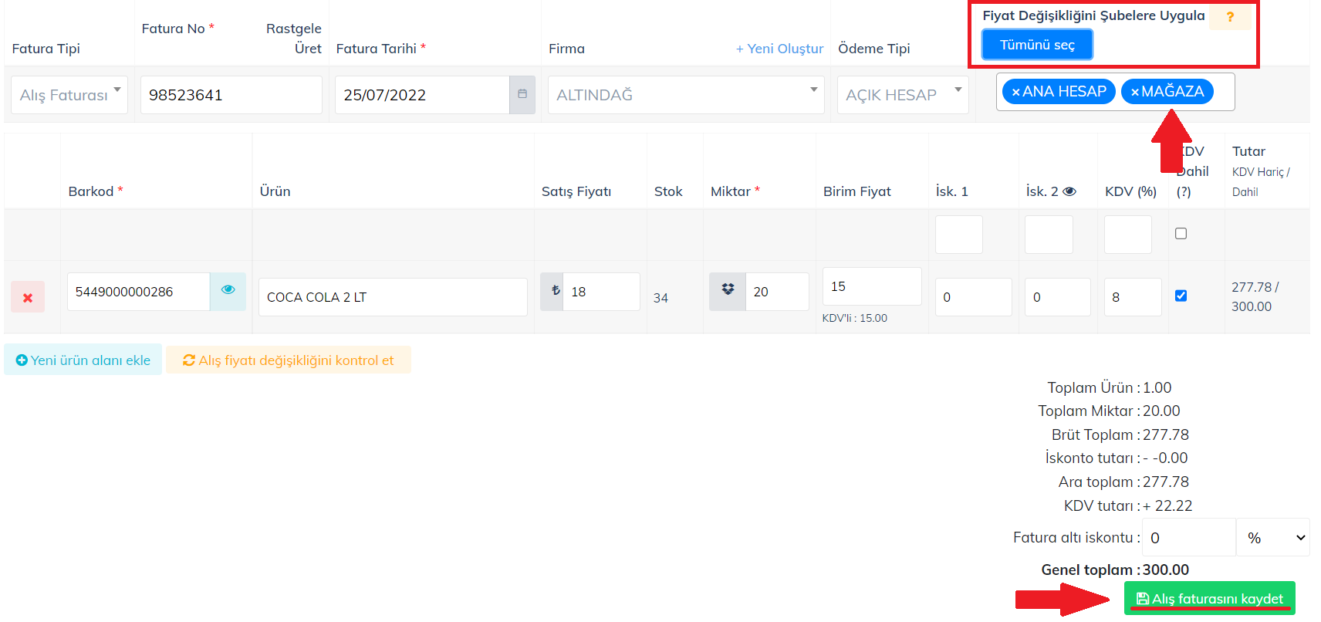Viewport: 1321px width, 622px height.
Task: Click the Ara toplam : 277.78 text
Action: coord(1123,482)
